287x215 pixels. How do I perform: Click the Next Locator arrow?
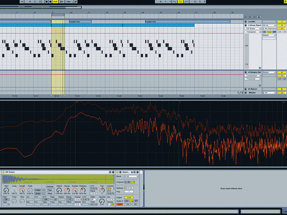(254, 17)
